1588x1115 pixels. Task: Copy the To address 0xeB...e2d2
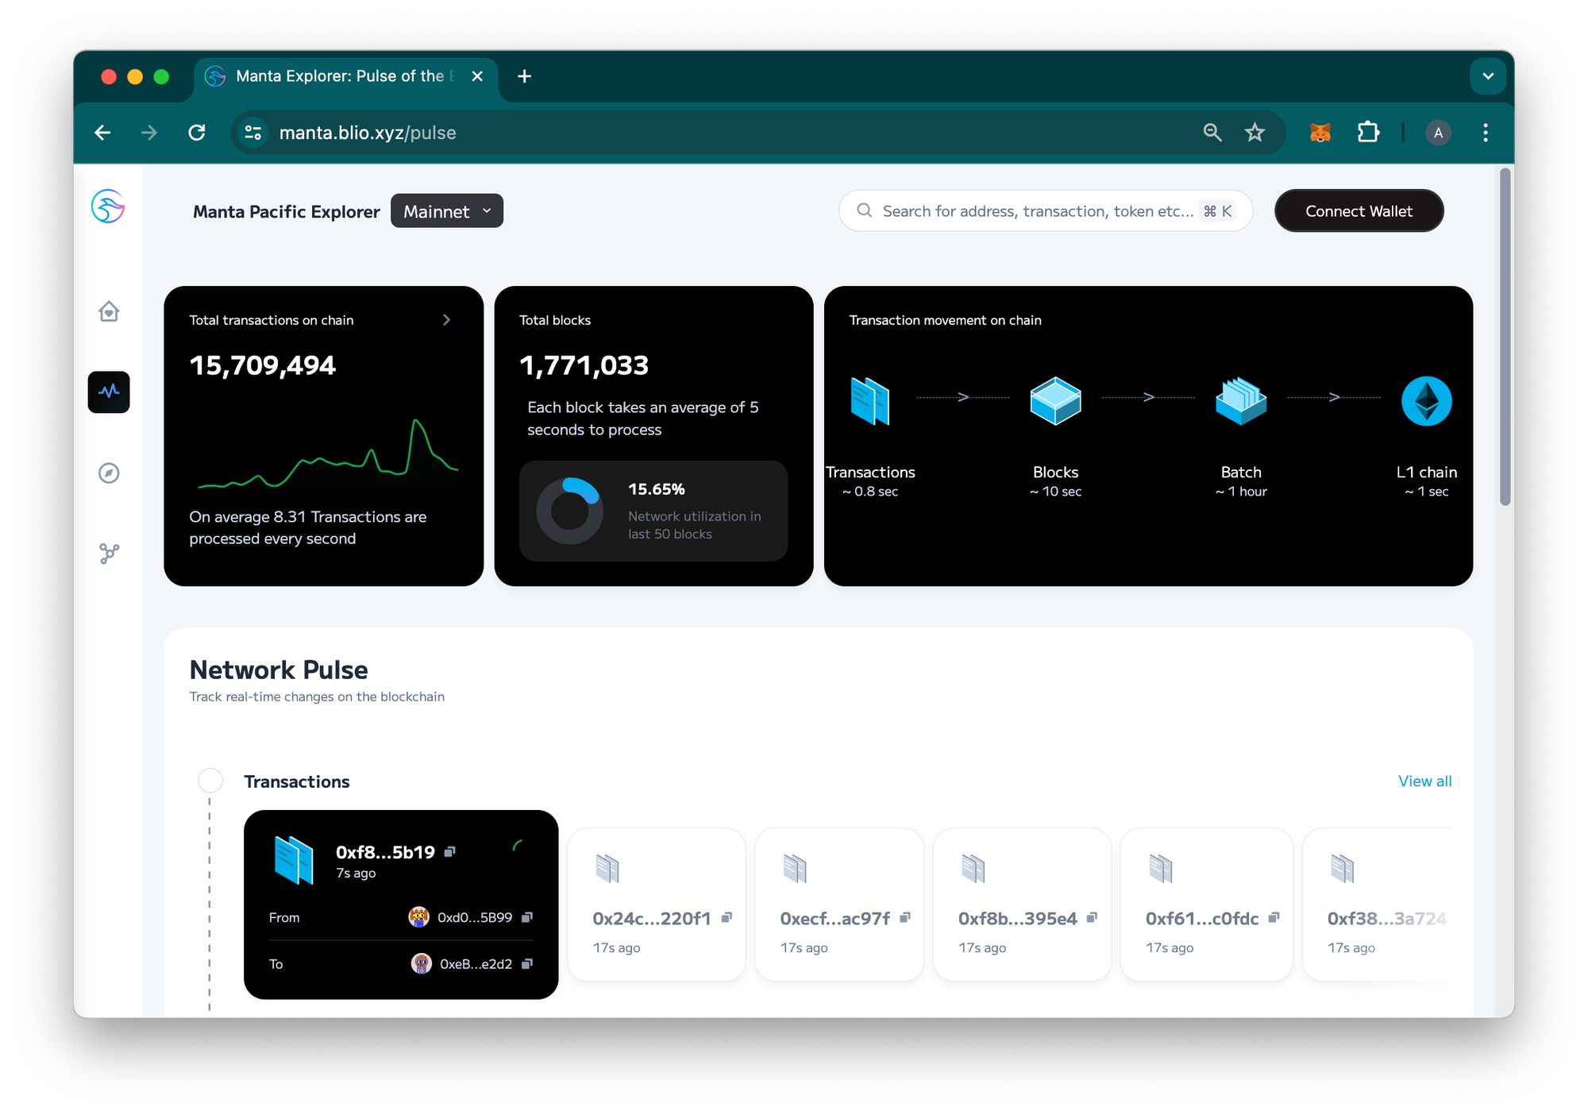click(x=527, y=964)
